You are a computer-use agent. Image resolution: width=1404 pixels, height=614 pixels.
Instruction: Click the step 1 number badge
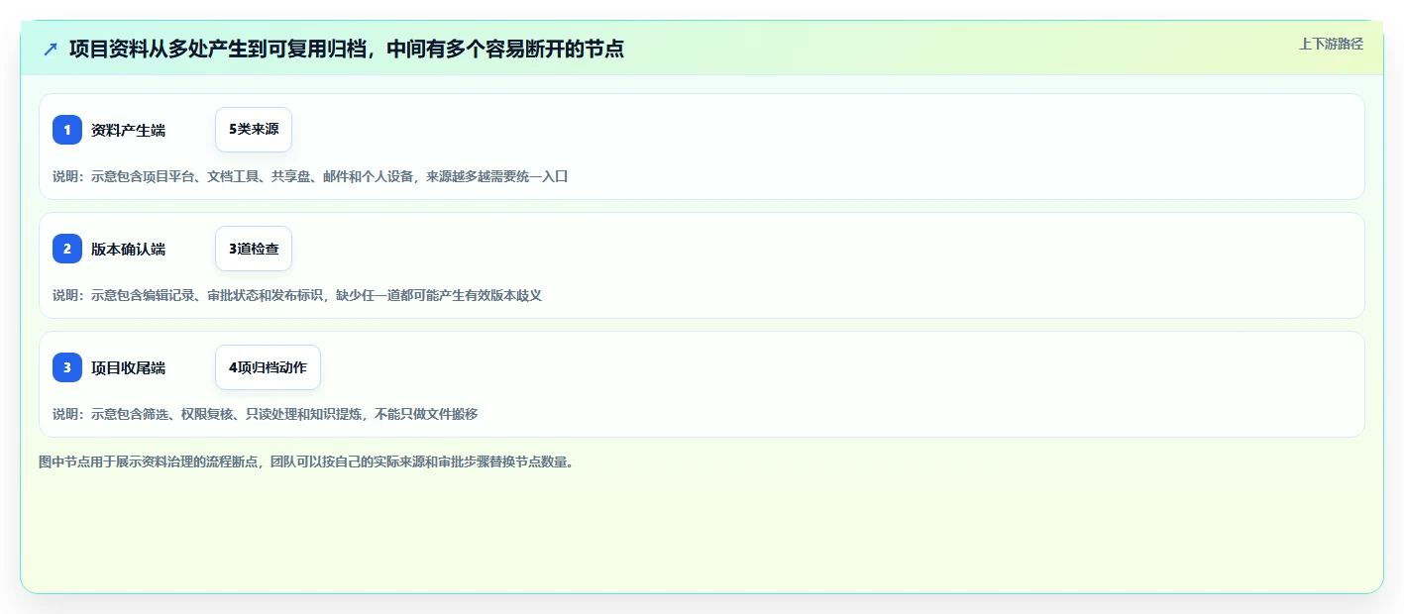(67, 130)
